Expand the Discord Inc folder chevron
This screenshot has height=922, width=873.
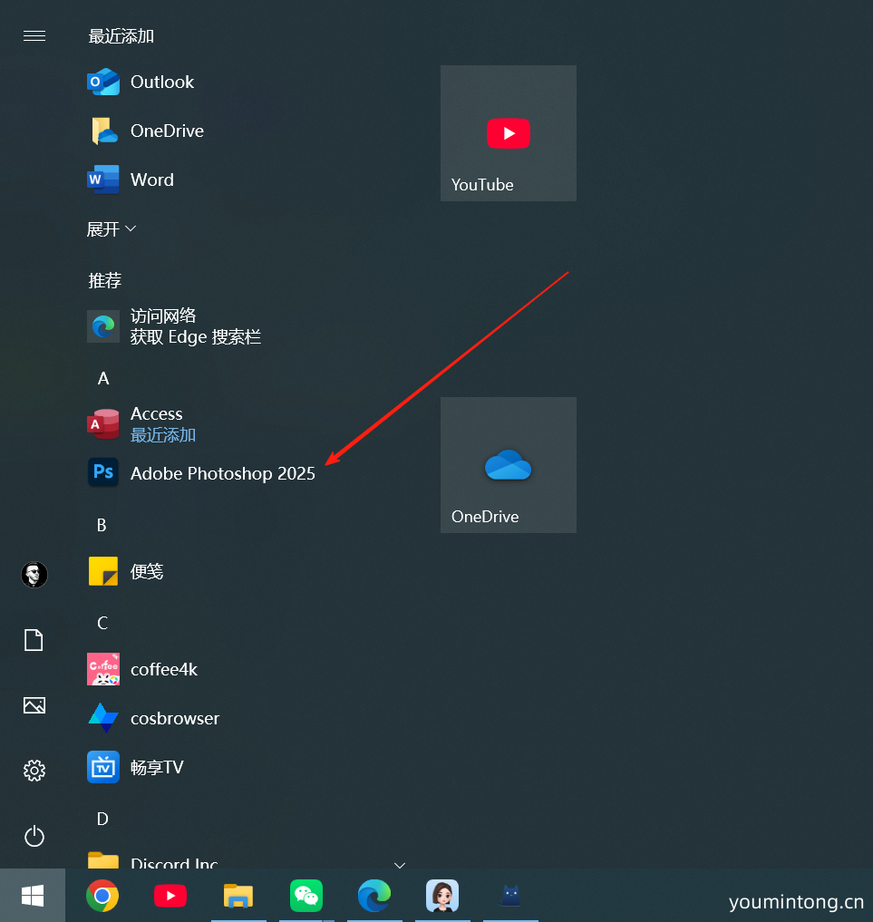click(400, 865)
